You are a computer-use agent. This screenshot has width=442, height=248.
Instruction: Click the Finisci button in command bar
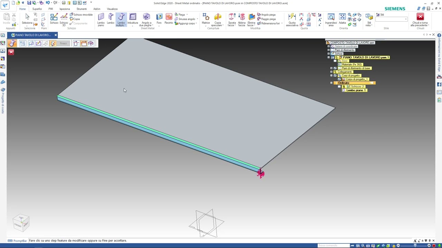click(x=63, y=43)
